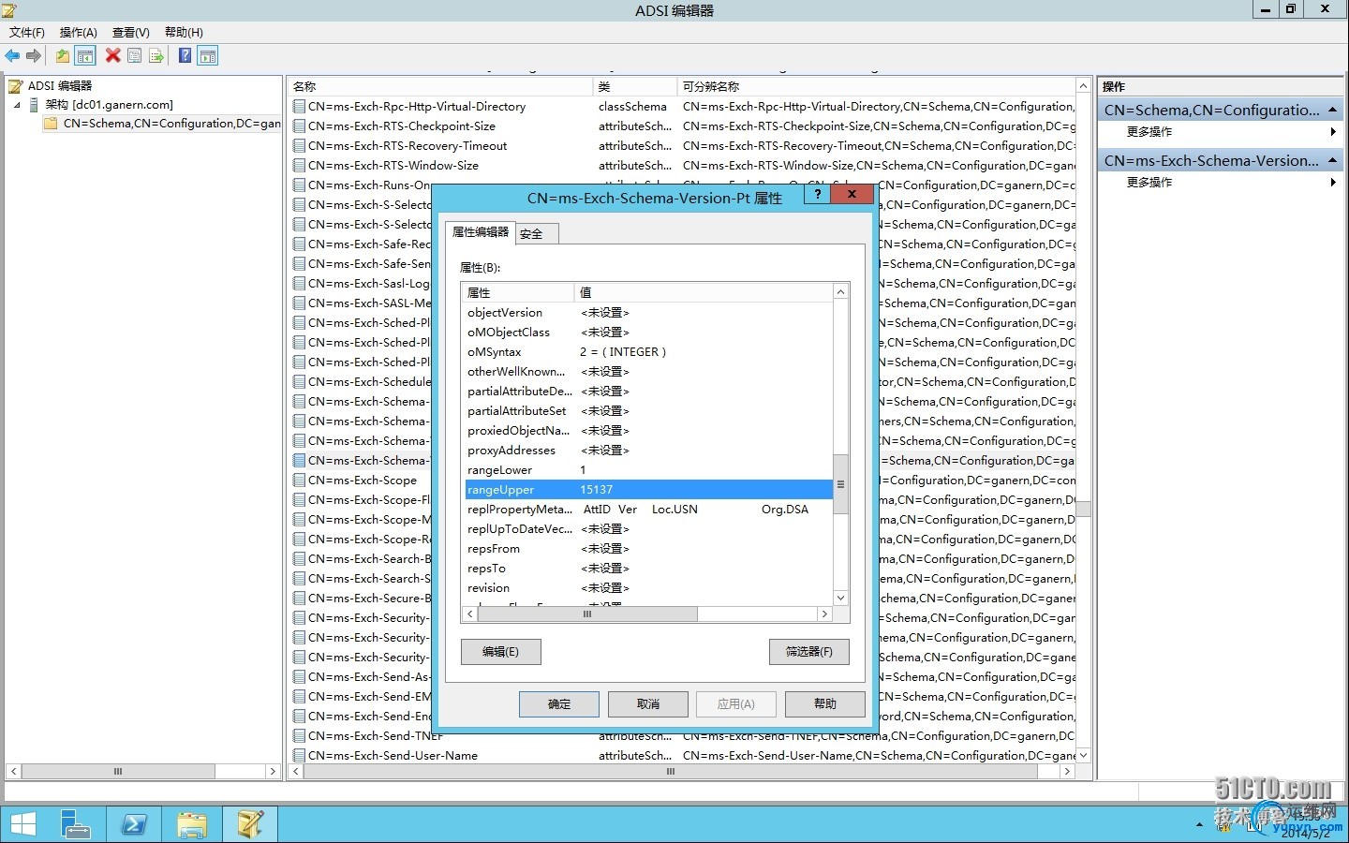The height and width of the screenshot is (843, 1349).
Task: Click the 架构 server icon in tree
Action: click(x=35, y=105)
